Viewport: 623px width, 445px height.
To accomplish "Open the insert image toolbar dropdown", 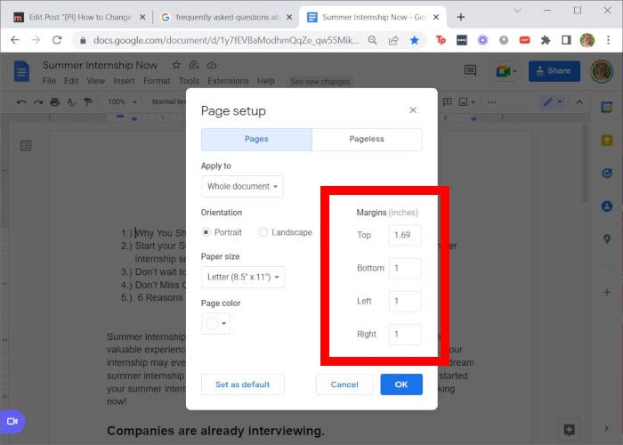I will [x=466, y=102].
